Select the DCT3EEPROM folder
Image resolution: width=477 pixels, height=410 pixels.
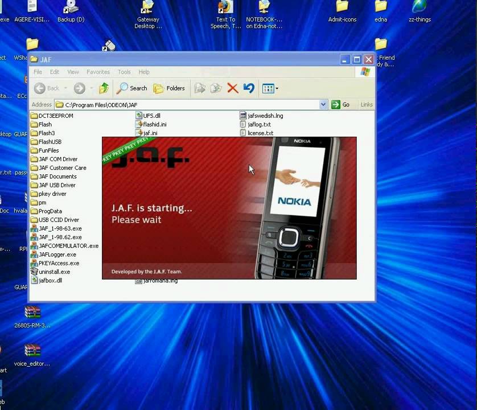tap(52, 116)
